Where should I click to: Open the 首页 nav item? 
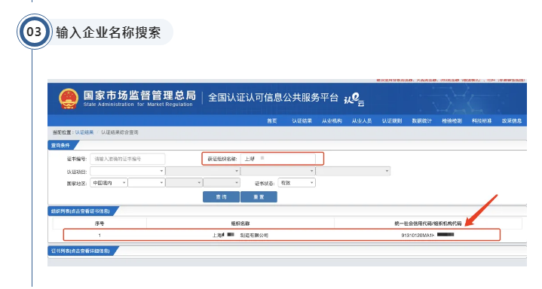(272, 121)
